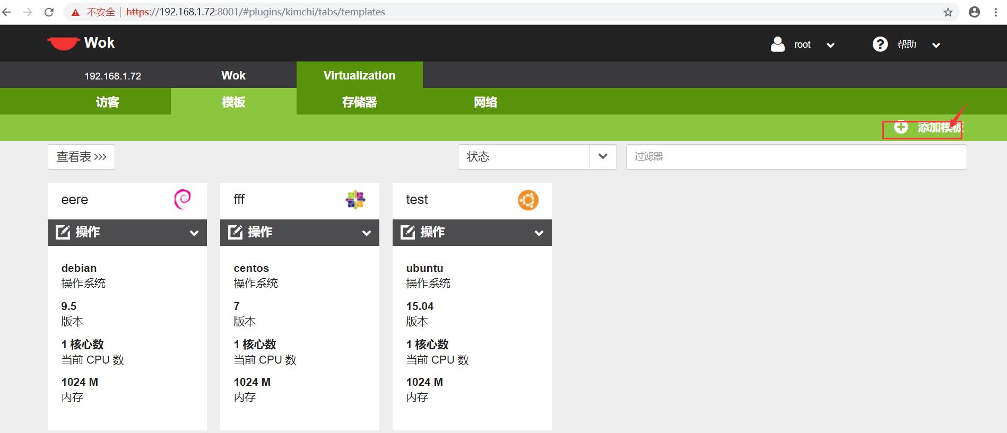This screenshot has width=1007, height=433.
Task: Click into the 过滤器 filter input field
Action: pos(796,157)
